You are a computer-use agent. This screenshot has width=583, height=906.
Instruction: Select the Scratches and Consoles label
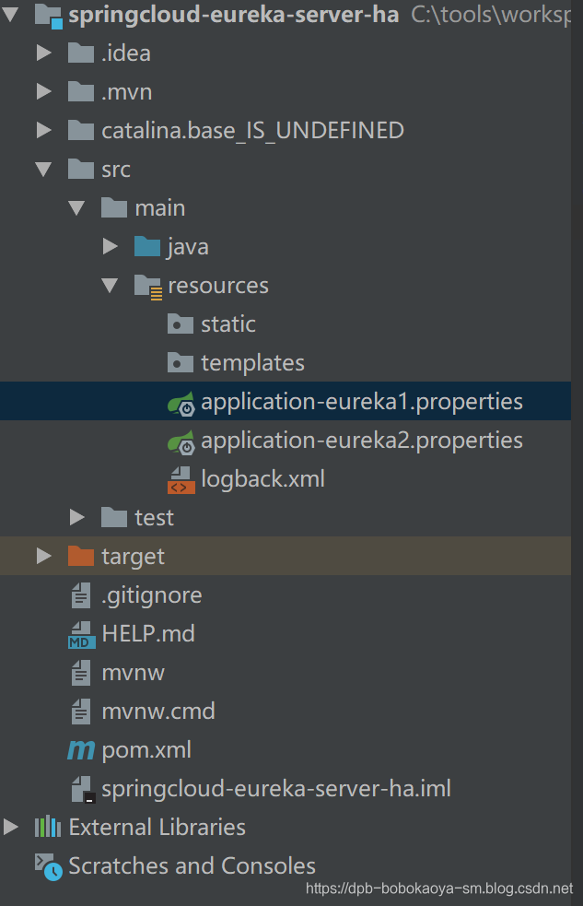point(192,866)
